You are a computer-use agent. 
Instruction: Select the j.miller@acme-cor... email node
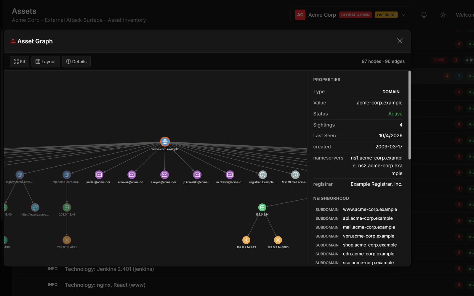coord(99,175)
